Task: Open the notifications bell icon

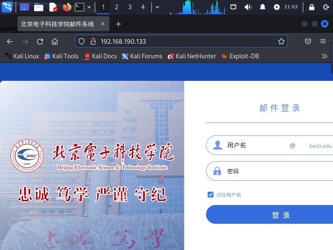Action: point(263,7)
